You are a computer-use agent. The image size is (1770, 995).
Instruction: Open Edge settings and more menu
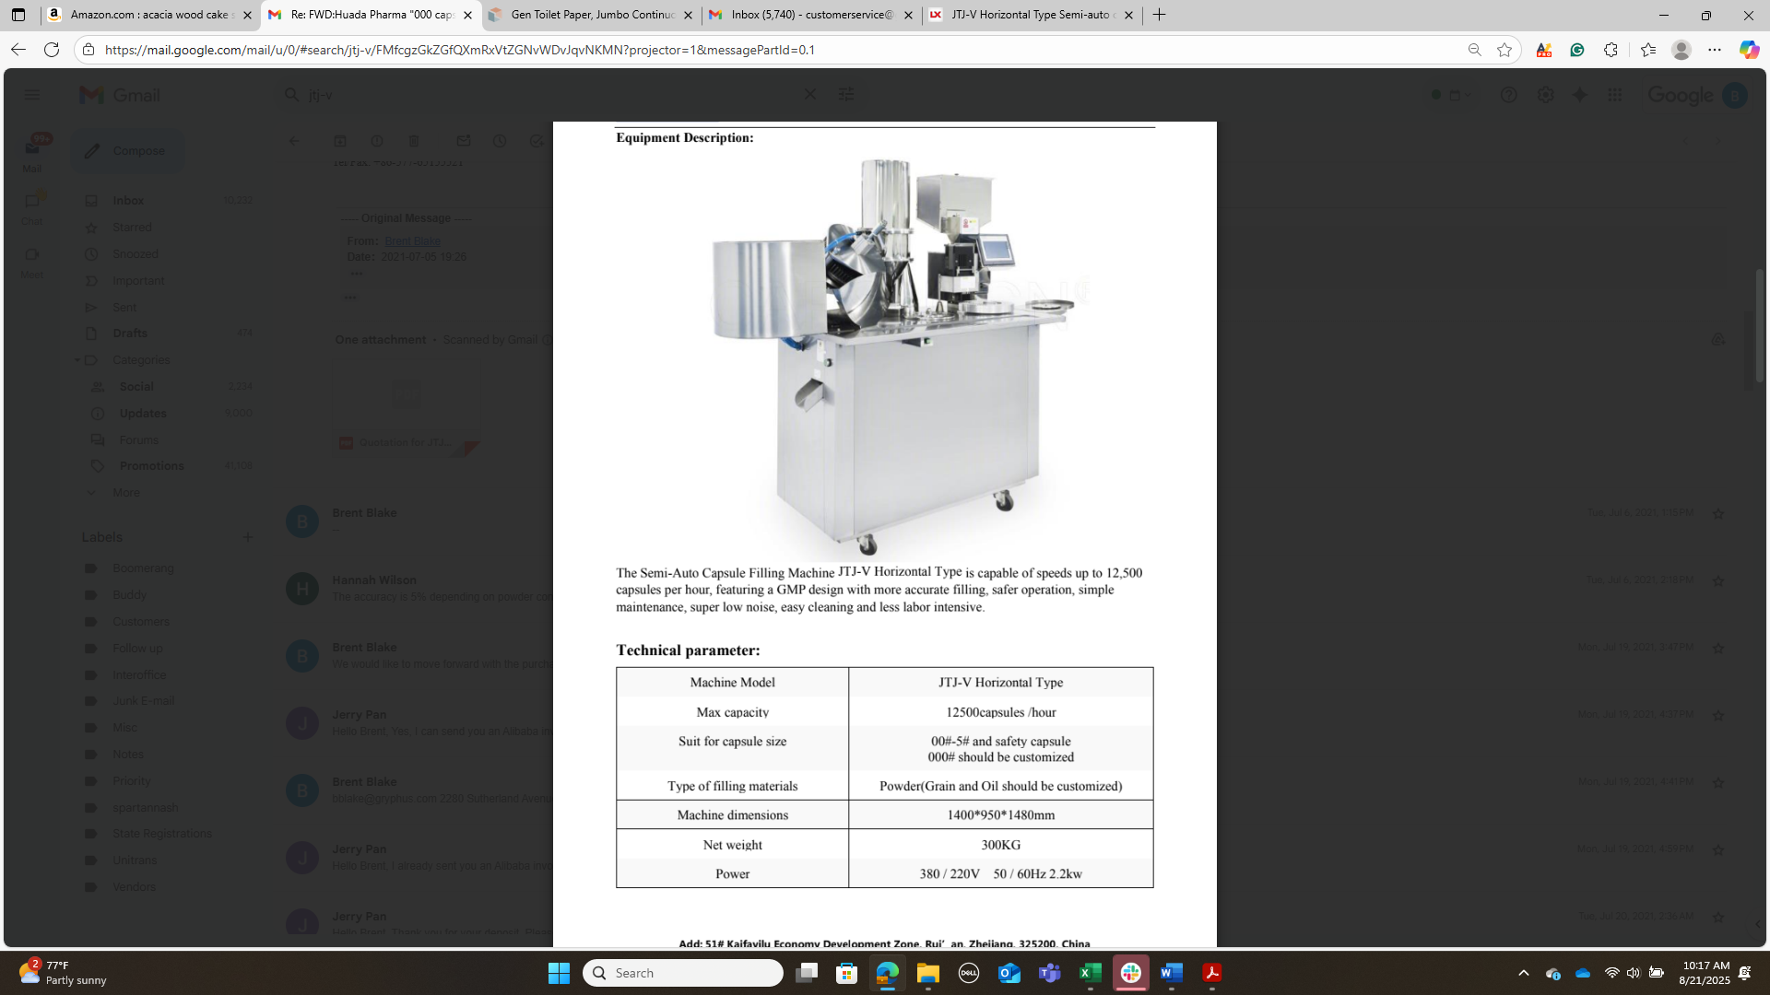[x=1715, y=50]
